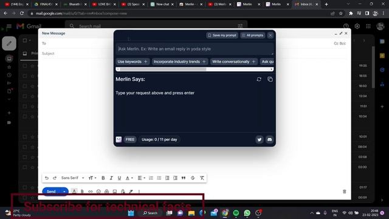Click the Merlin regenerate response icon
Viewport: 389px width, 219px height.
pos(259,79)
